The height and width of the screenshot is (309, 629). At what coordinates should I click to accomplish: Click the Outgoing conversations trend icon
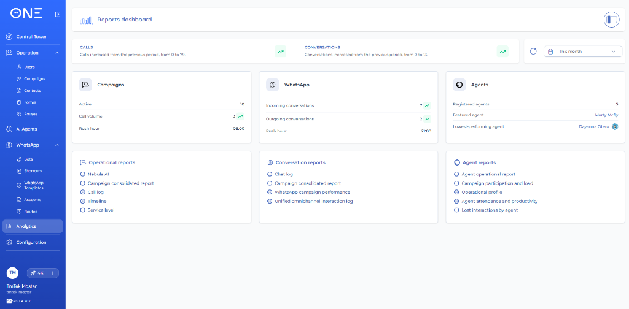428,119
